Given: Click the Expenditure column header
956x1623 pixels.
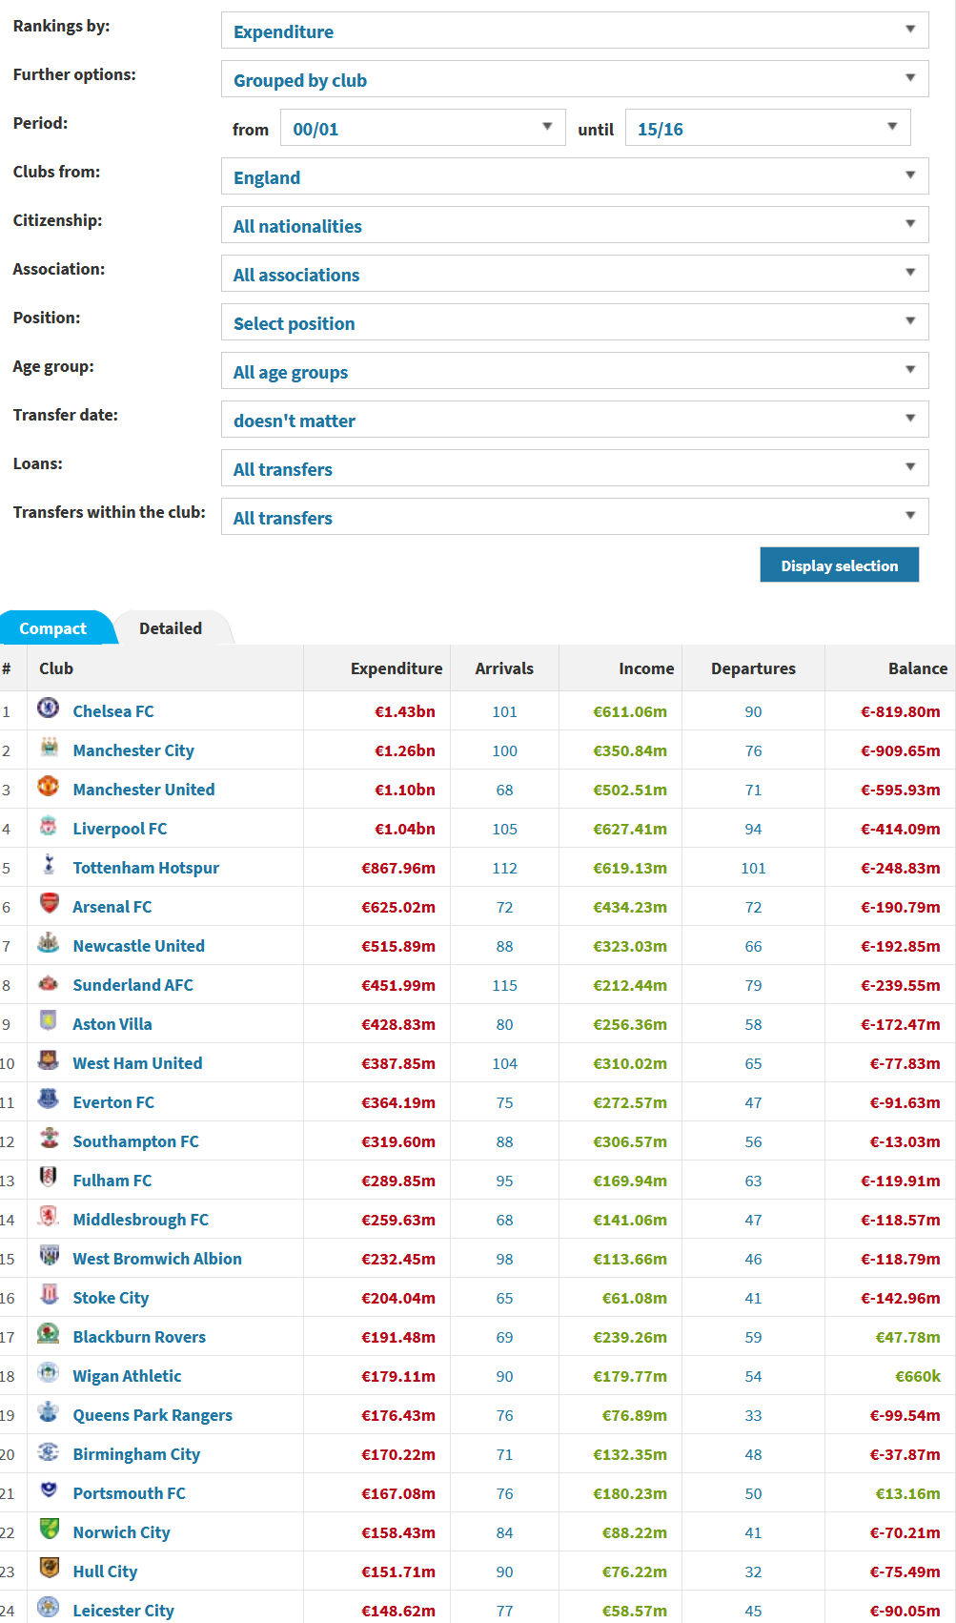Looking at the screenshot, I should [x=397, y=668].
